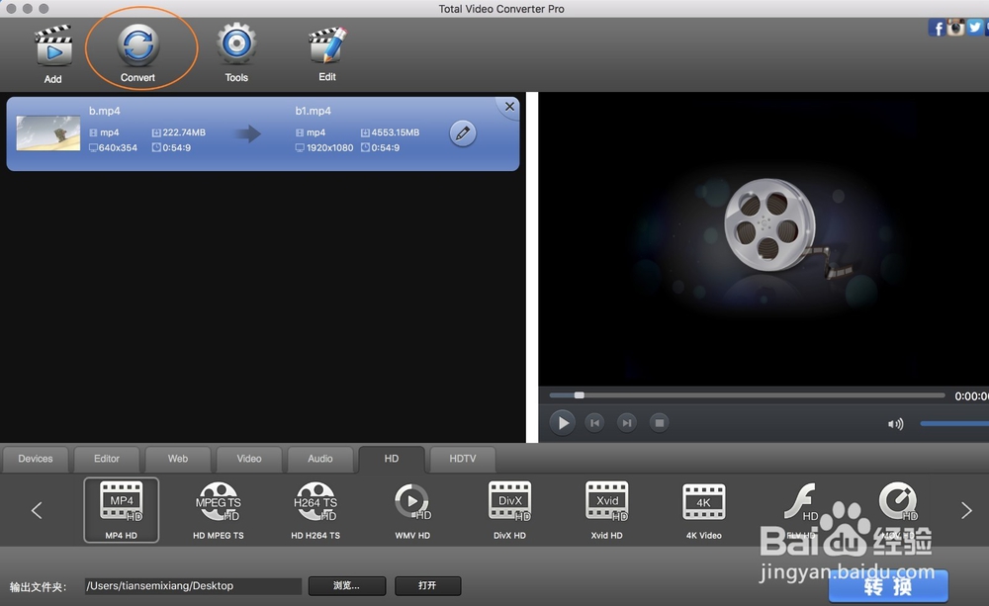Open the Tools gear icon
The height and width of the screenshot is (606, 989).
pos(236,44)
